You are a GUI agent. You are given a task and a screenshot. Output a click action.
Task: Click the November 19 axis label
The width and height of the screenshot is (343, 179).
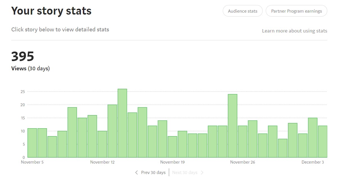172,162
